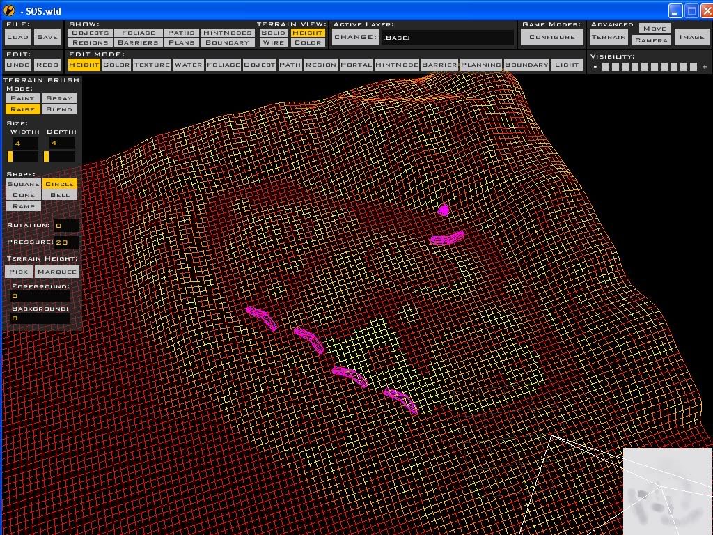Choose Square brush shape
This screenshot has height=535, width=713.
point(23,184)
